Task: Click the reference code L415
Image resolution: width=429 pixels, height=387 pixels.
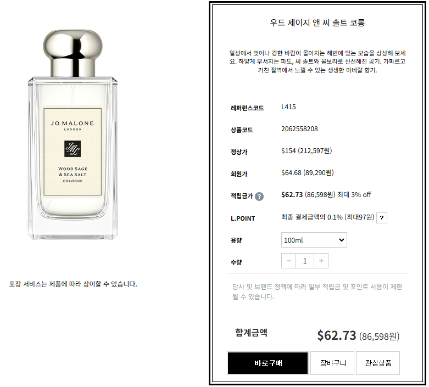Action: 288,107
